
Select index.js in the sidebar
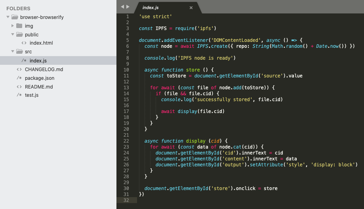coord(58,60)
